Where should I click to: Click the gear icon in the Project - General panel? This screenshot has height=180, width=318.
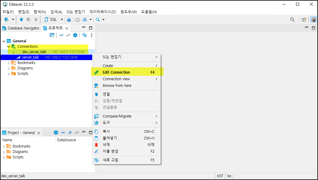(56, 133)
